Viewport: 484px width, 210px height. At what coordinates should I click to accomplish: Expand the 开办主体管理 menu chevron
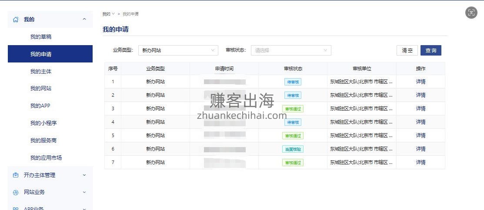coord(84,175)
